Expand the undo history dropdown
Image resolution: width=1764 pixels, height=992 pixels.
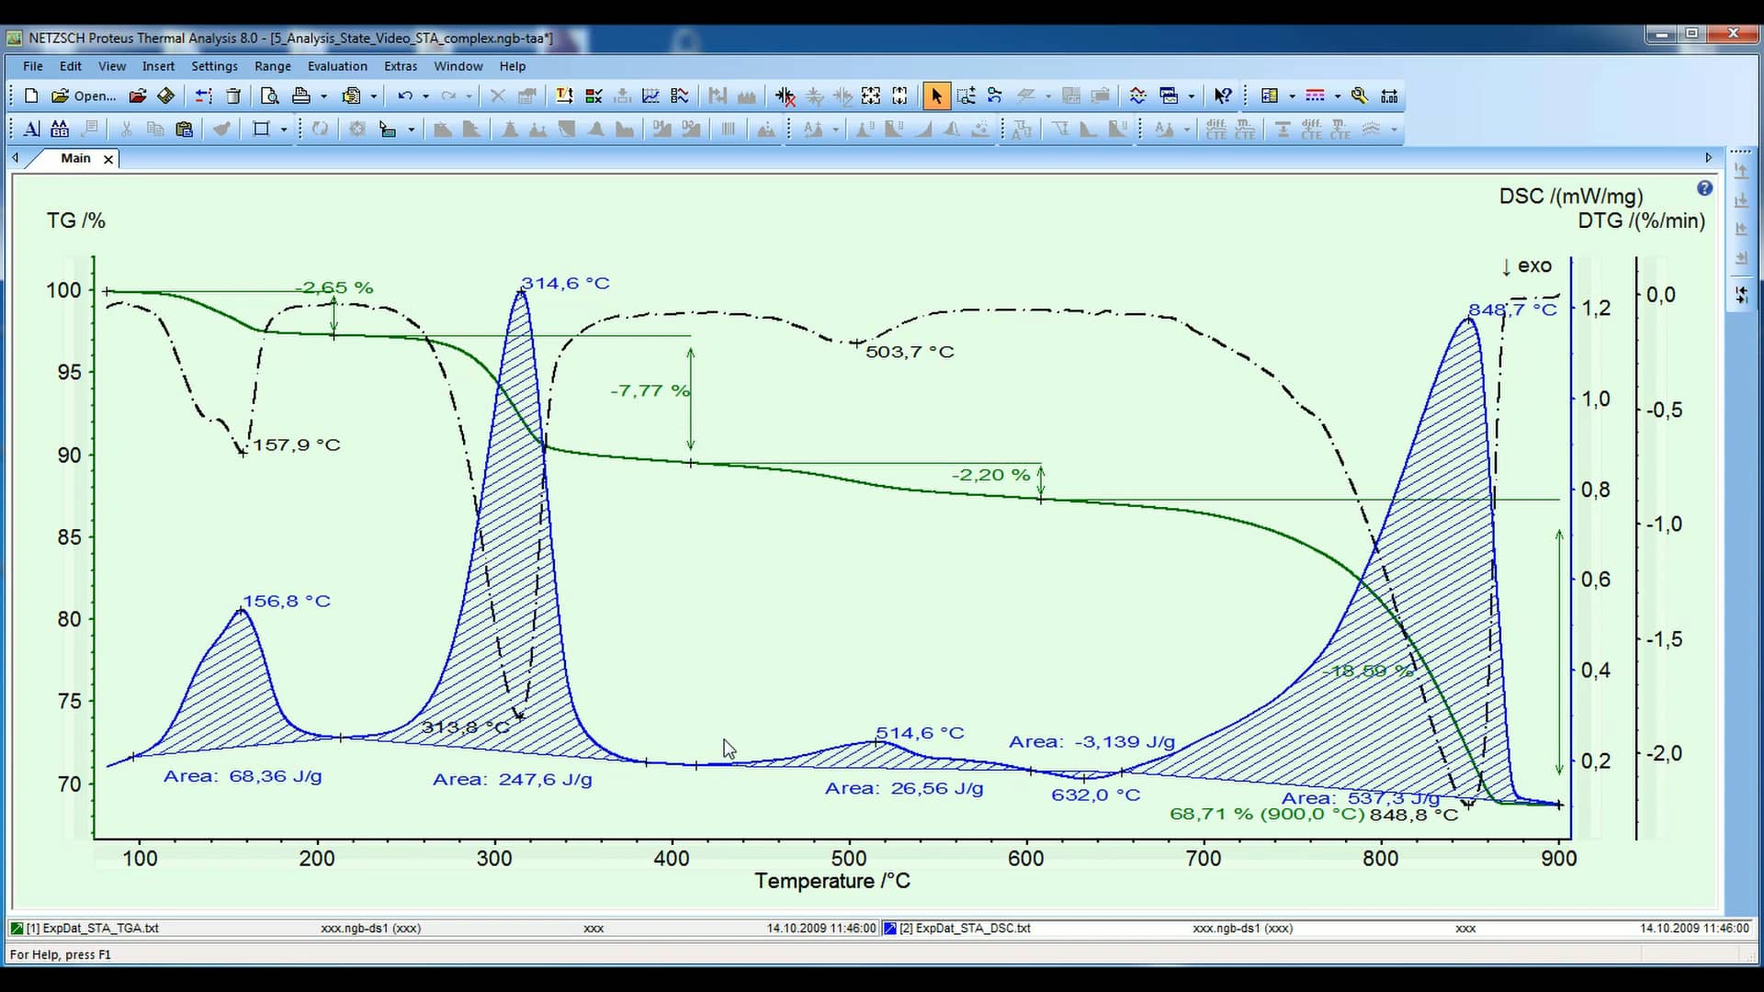(x=425, y=96)
